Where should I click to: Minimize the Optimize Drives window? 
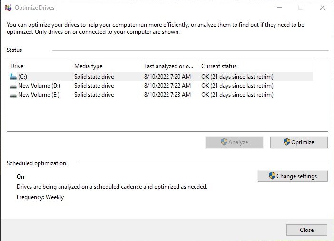tap(279, 8)
